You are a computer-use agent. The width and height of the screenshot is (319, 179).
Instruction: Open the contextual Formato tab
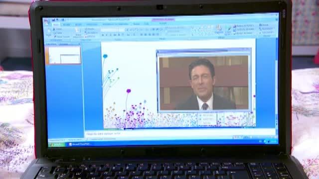163,23
